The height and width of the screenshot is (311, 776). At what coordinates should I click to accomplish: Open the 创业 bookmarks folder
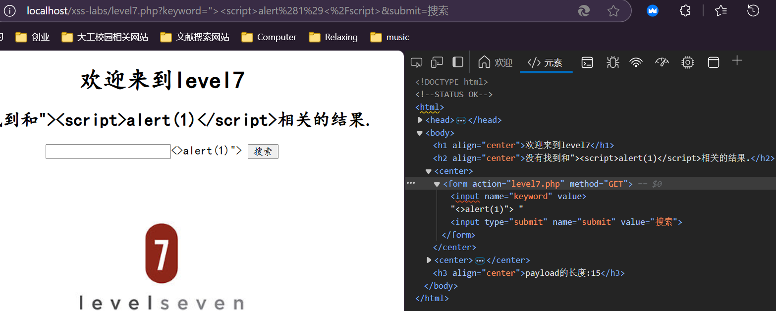click(x=33, y=37)
